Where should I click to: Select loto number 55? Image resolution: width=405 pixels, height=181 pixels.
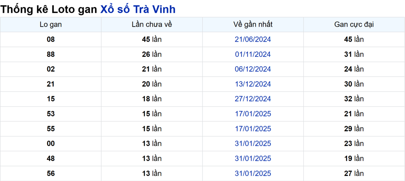pos(51,129)
